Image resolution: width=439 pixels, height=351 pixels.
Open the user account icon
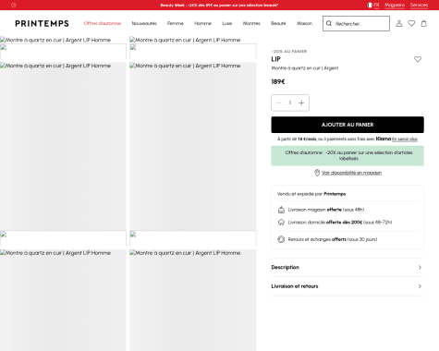399,23
